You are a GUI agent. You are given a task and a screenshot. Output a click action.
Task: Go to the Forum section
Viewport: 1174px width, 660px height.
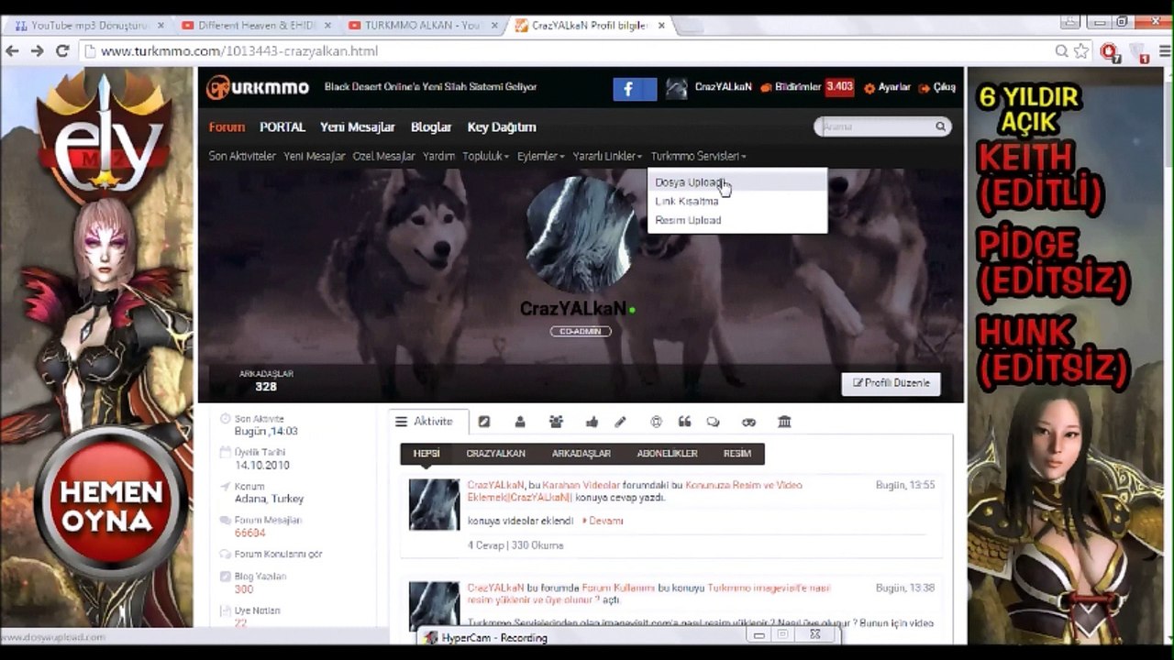pyautogui.click(x=227, y=127)
